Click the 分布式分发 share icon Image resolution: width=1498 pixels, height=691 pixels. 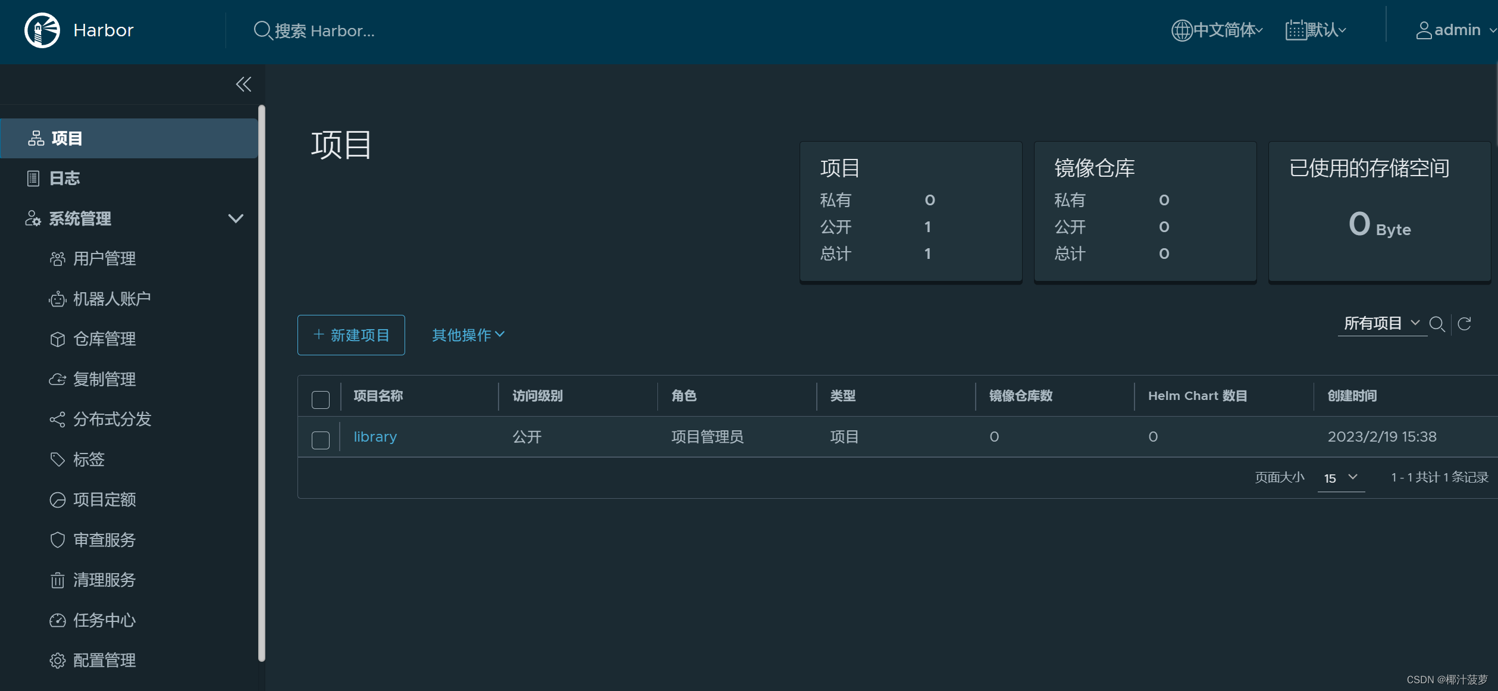[57, 420]
